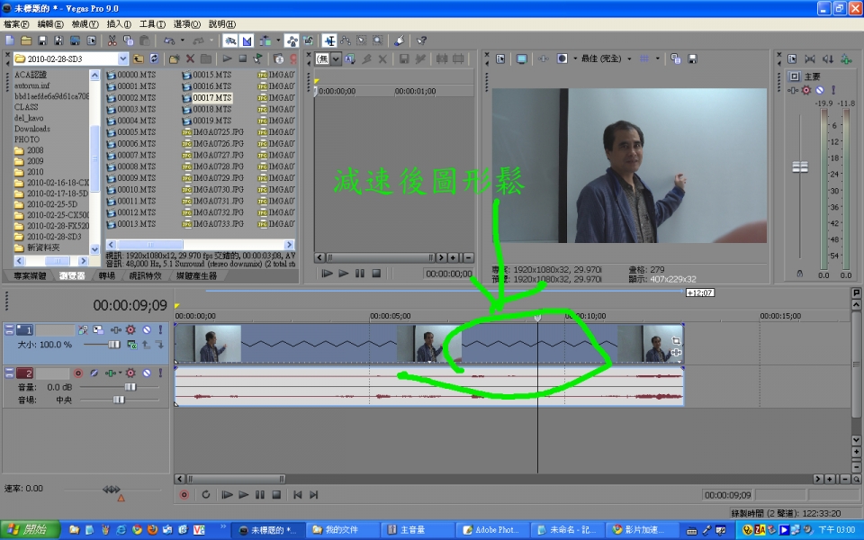Solo audio track 2
864x540 pixels.
[x=158, y=373]
